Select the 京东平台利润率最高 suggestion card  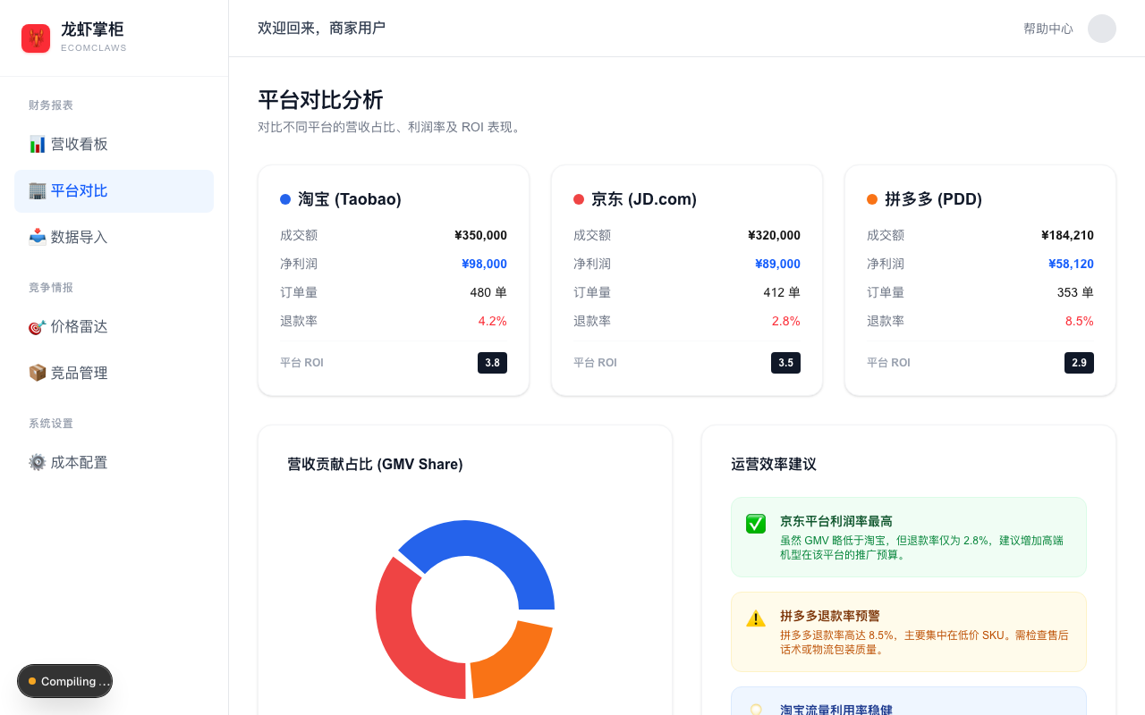(x=909, y=536)
